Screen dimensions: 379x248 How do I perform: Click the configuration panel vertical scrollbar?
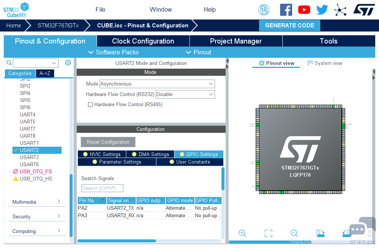click(x=223, y=179)
